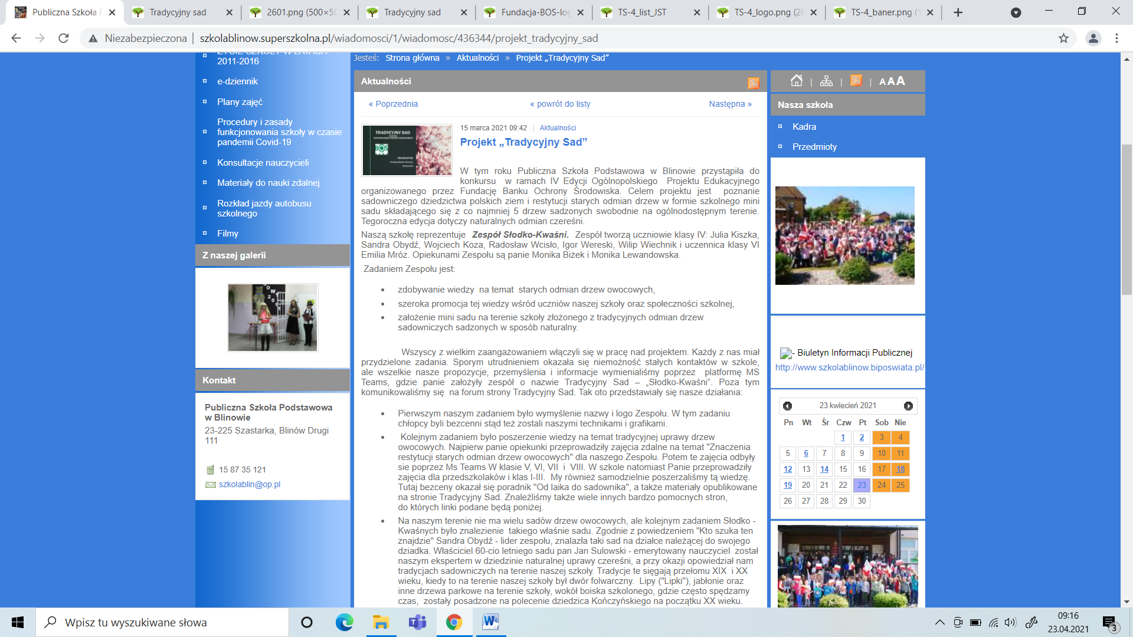Click the Następna » link
Image resolution: width=1133 pixels, height=637 pixels.
pos(730,104)
